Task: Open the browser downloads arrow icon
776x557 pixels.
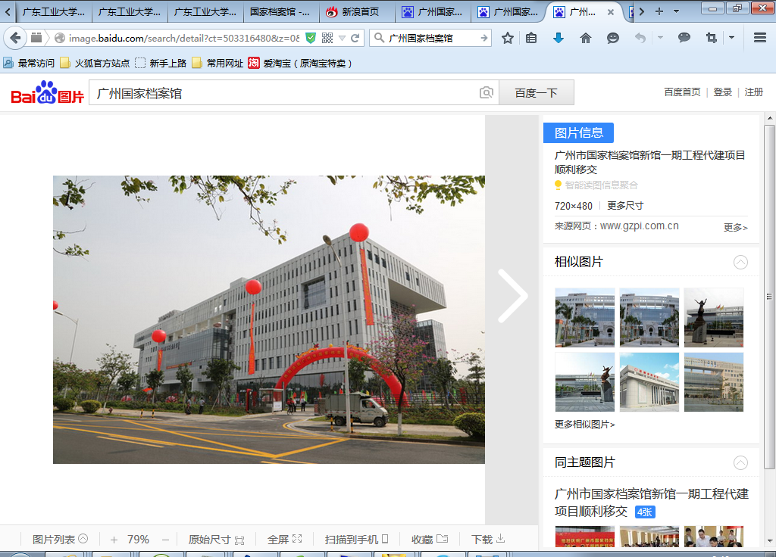Action: point(559,38)
